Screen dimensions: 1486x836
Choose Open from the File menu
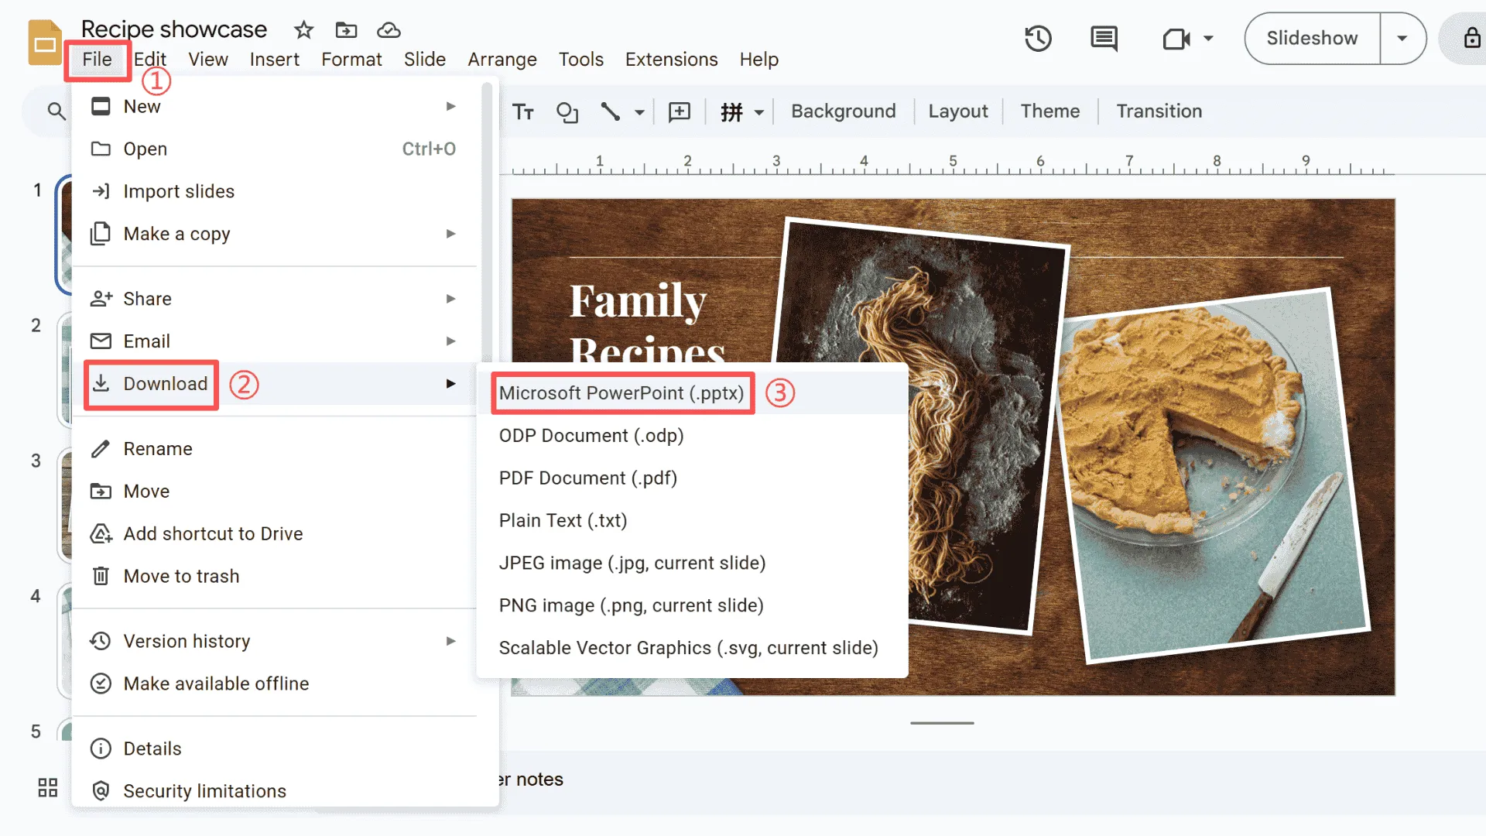pos(275,149)
